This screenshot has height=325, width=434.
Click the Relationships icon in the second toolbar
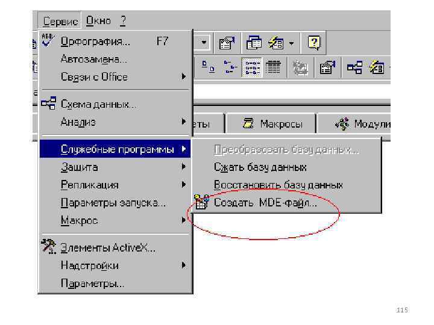[354, 67]
